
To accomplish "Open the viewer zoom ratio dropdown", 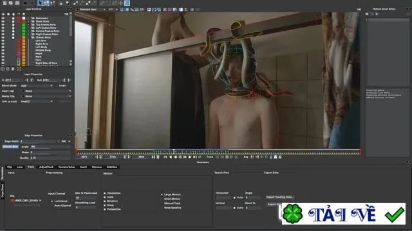I will 113,10.
